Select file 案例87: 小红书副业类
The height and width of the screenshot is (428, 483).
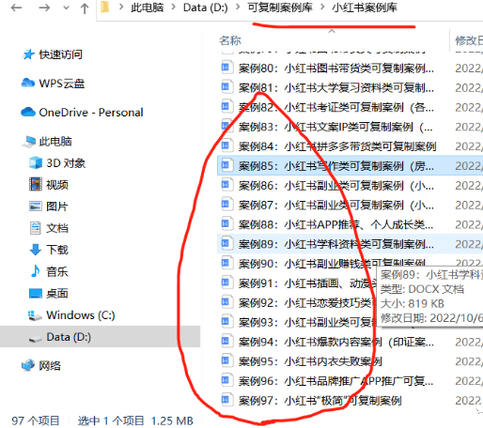[336, 205]
